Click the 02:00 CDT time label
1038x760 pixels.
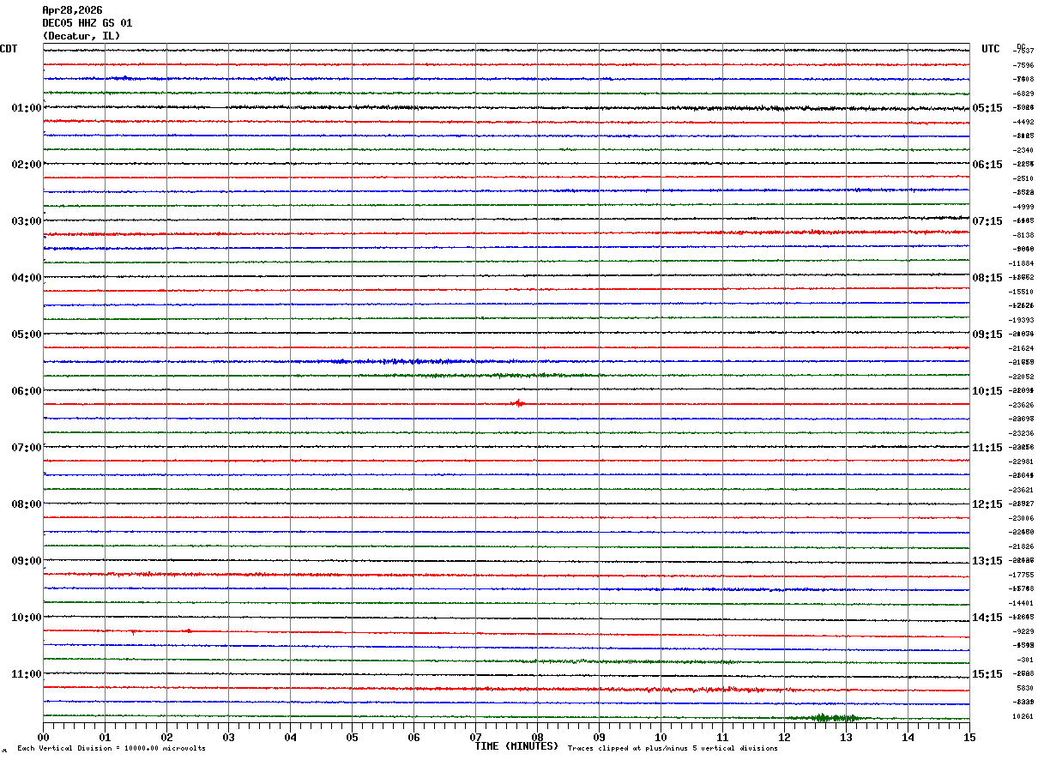coord(27,165)
